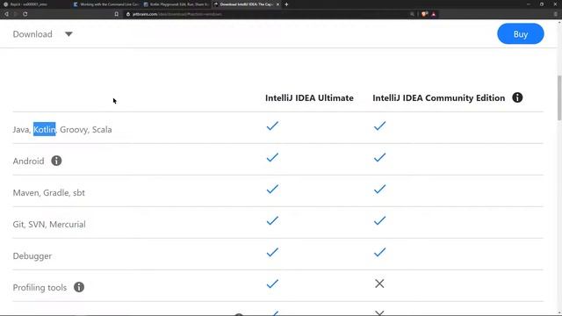The width and height of the screenshot is (562, 316).
Task: Click Ultimate checkmark in Java, Kotlin row
Action: coord(272,126)
